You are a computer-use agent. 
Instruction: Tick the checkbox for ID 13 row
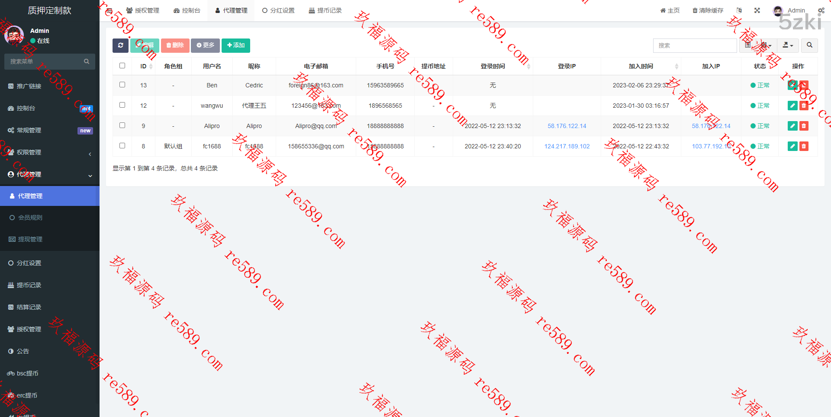tap(122, 85)
